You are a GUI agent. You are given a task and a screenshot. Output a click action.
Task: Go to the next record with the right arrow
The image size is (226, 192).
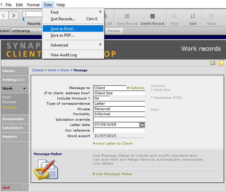coord(14,15)
